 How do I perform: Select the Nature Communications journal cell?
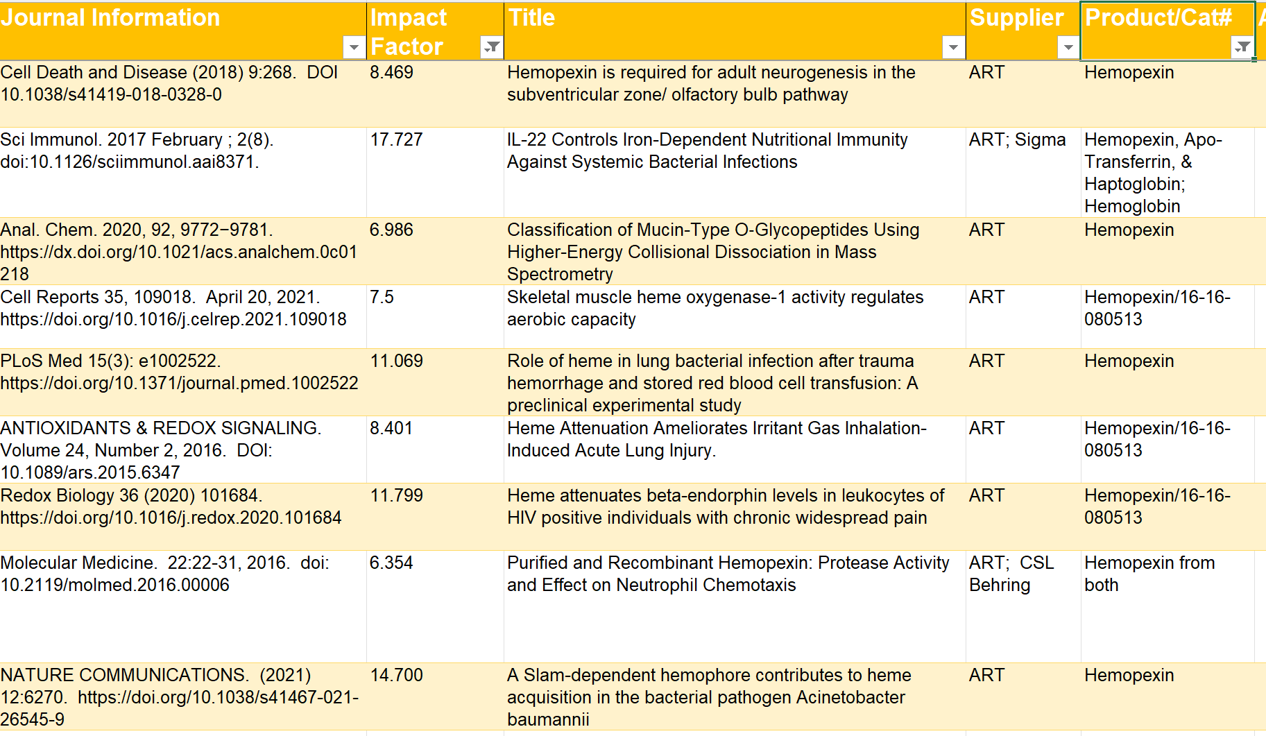(x=179, y=696)
